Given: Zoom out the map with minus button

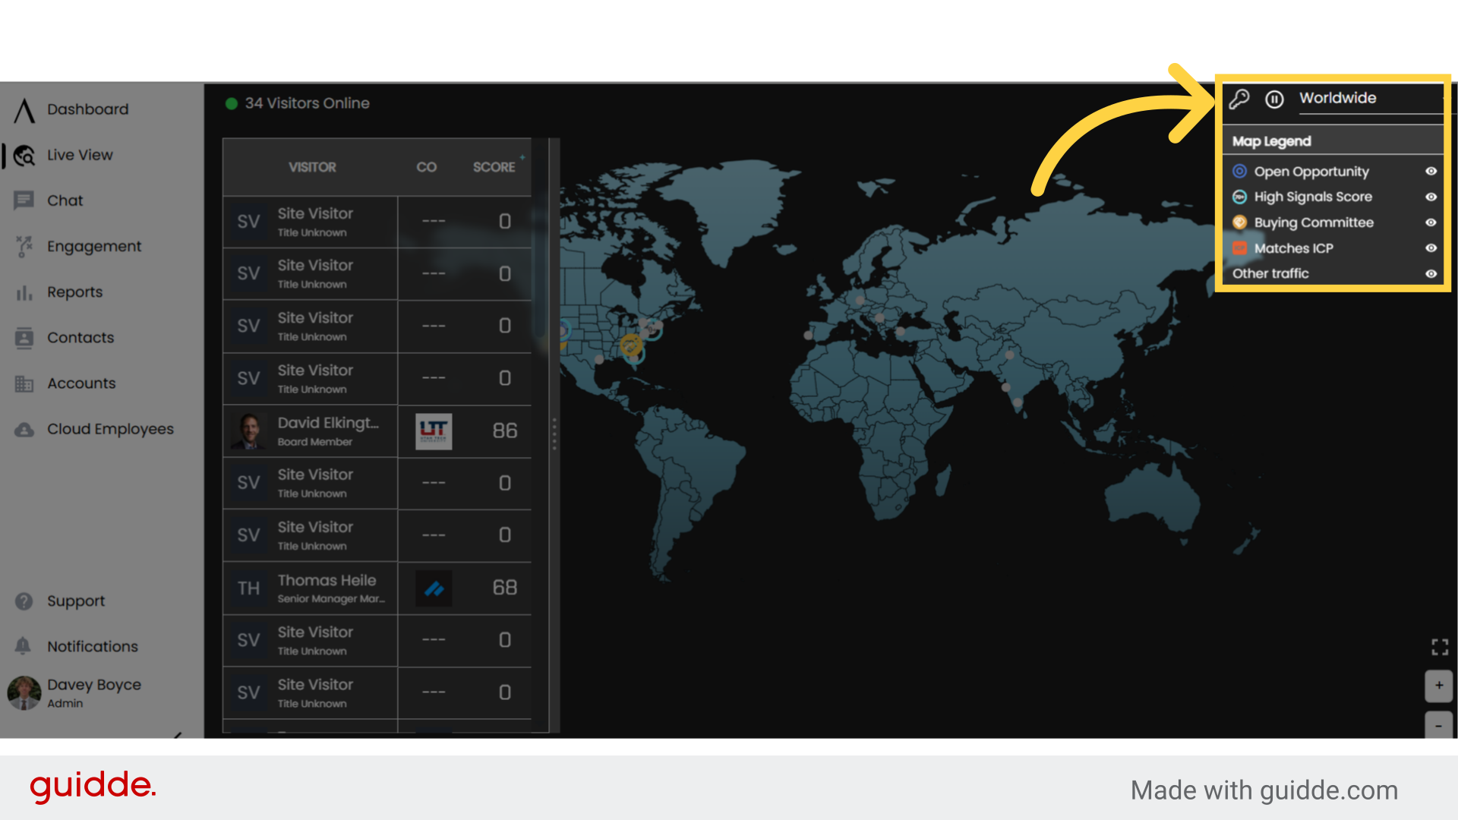Looking at the screenshot, I should click(x=1439, y=725).
